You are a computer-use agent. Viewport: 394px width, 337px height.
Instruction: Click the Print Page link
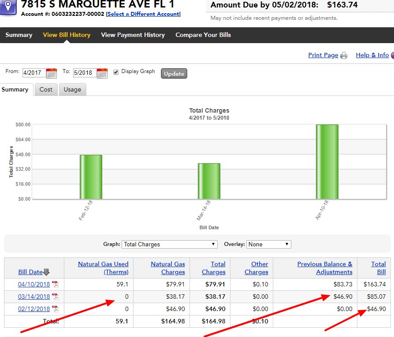323,55
